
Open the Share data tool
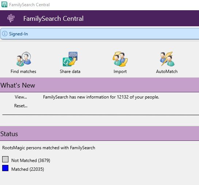click(x=70, y=63)
